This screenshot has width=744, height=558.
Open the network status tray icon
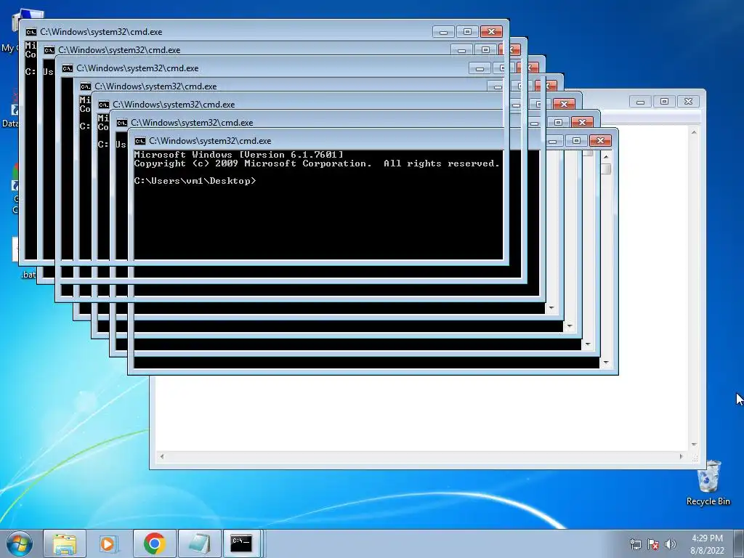(635, 544)
